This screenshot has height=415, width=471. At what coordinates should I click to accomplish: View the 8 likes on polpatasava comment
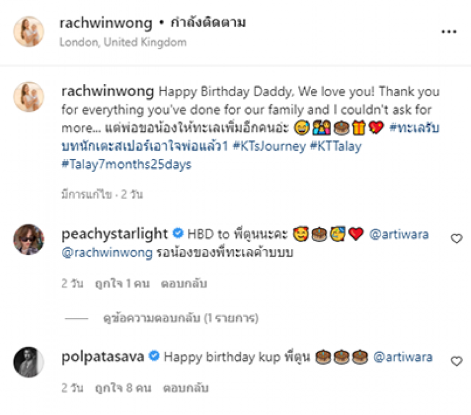tap(123, 388)
